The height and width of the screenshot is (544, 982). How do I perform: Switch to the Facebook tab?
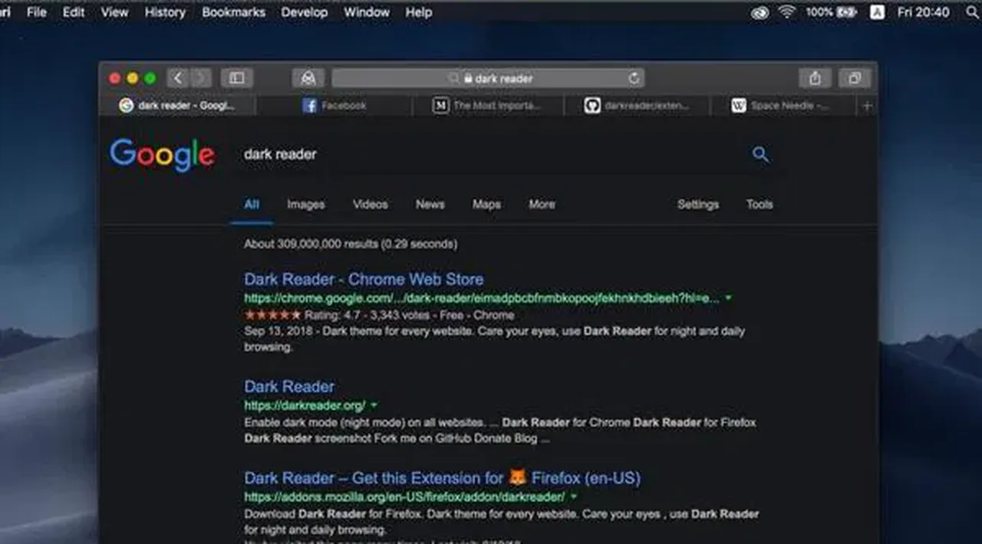point(334,106)
